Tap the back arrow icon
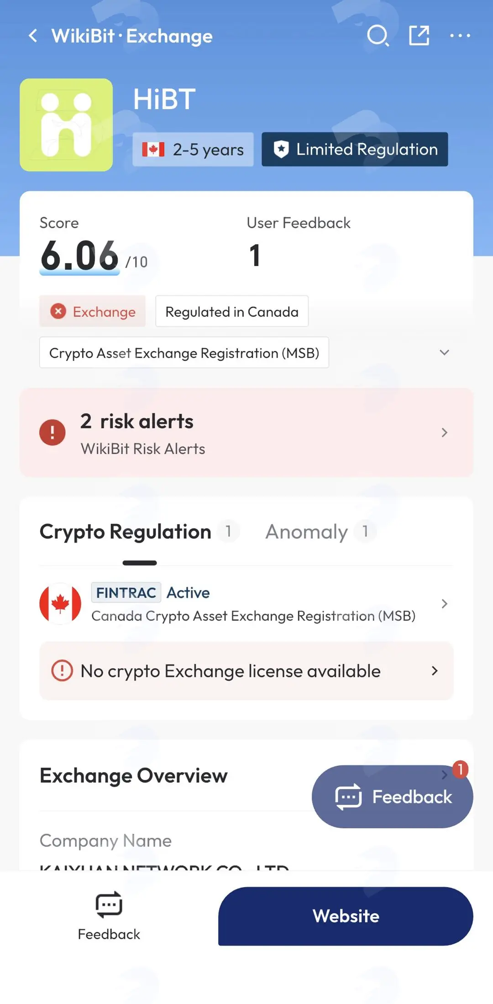 click(33, 36)
